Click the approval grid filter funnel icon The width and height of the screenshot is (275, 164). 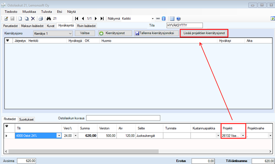(x=7, y=41)
